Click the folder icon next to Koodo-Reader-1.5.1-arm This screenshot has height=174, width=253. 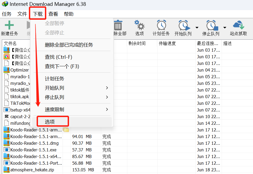(x=66, y=130)
